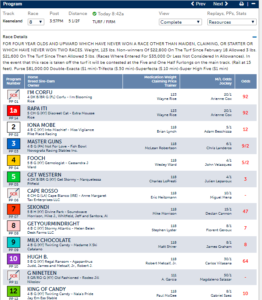Click the yellow number 4 FOOCH swatch
The height and width of the screenshot is (300, 262).
13,160
